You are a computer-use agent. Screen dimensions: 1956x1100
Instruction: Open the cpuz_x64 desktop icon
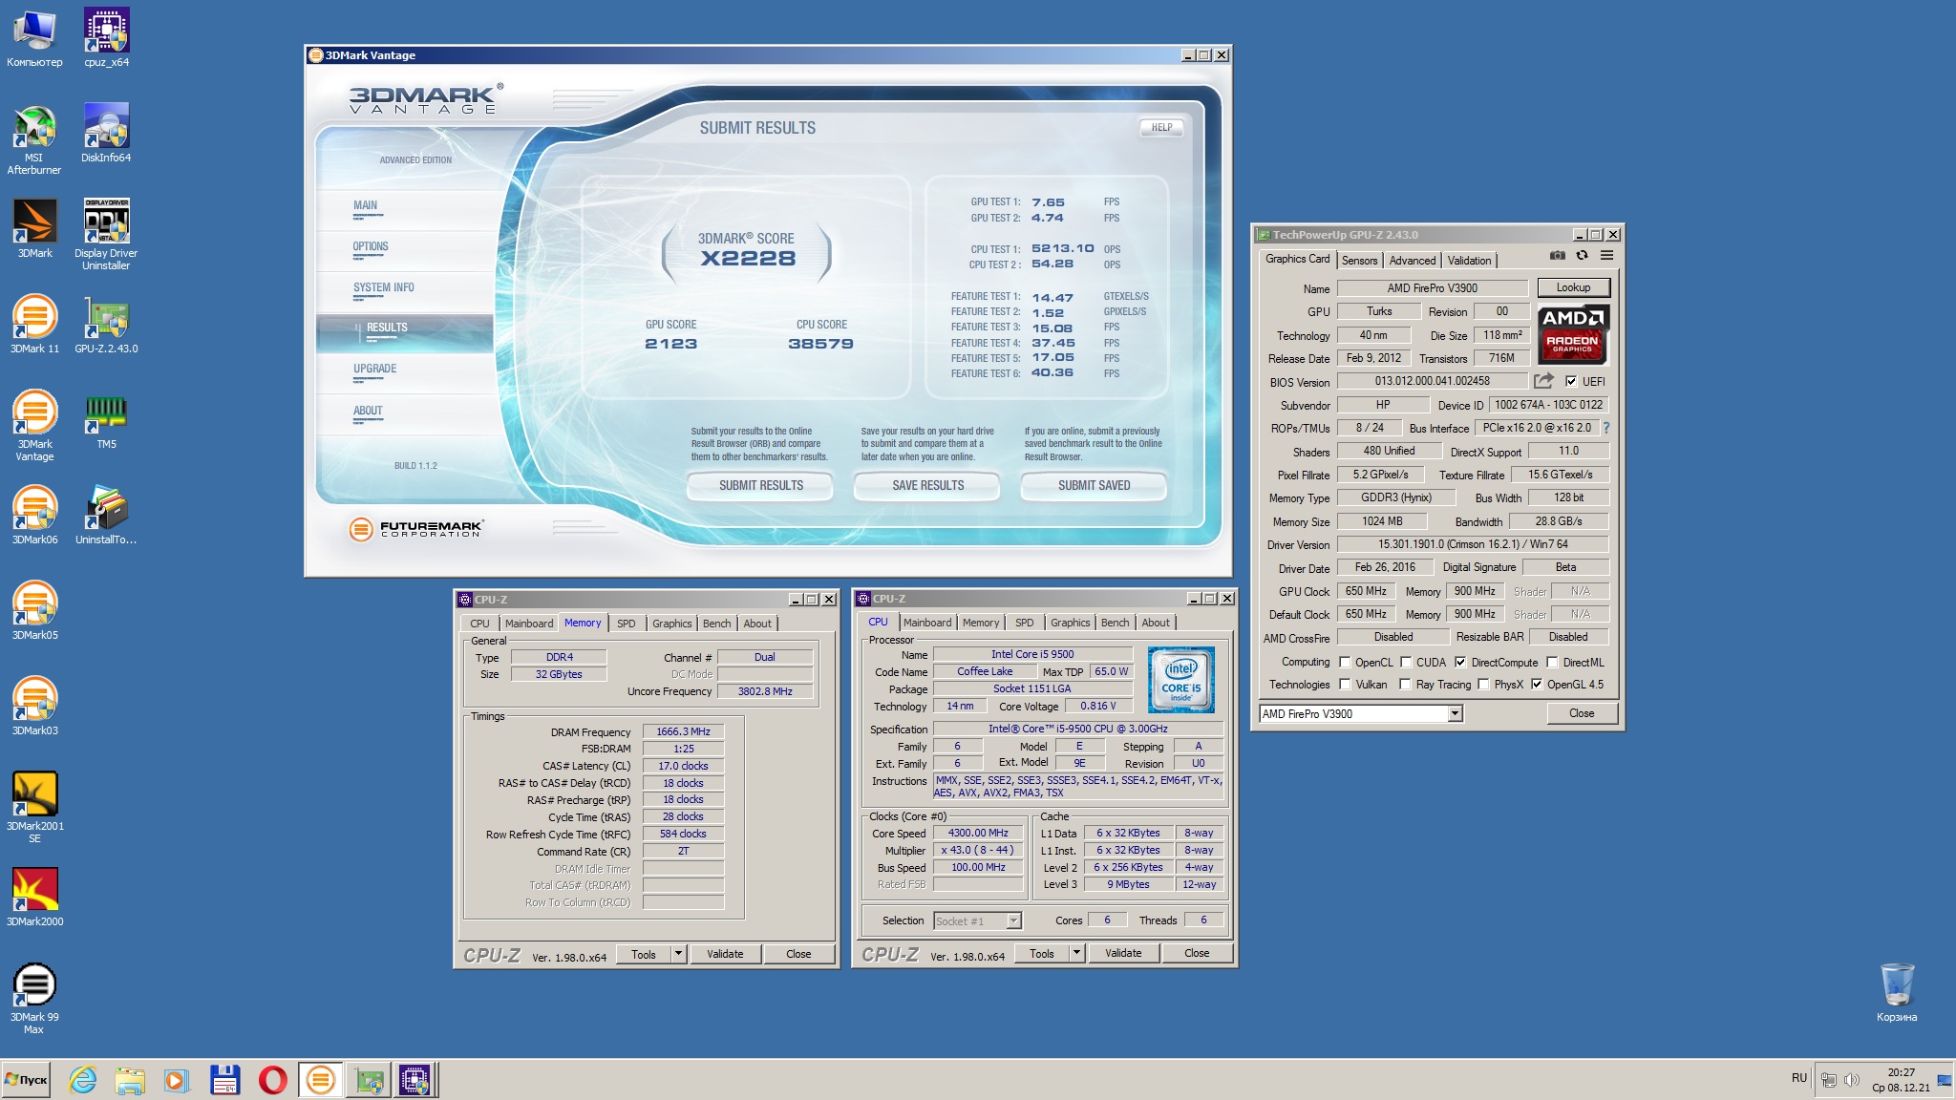[106, 38]
